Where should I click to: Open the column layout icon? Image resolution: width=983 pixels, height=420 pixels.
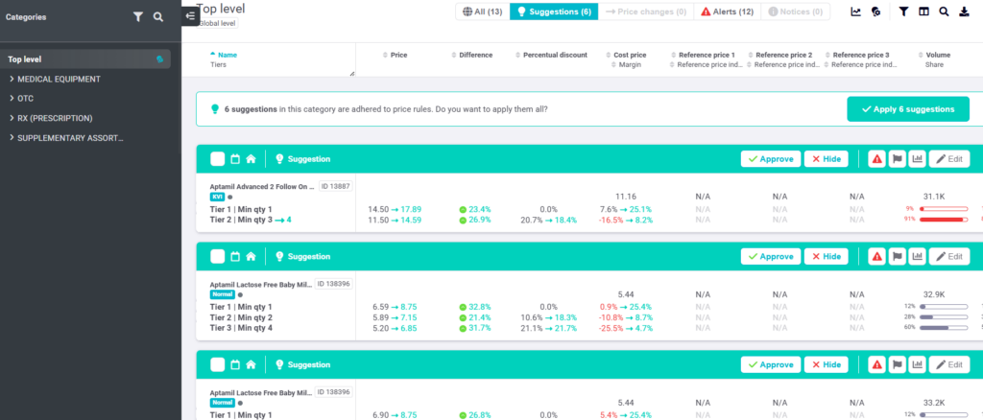pyautogui.click(x=923, y=12)
